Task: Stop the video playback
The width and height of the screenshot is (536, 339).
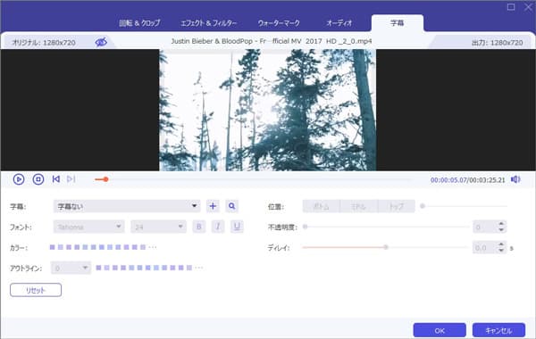Action: tap(38, 179)
